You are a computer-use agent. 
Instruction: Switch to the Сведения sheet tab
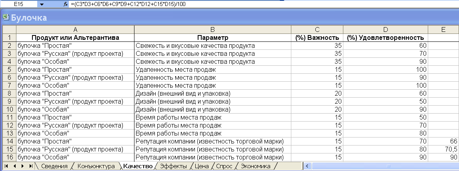coord(54,166)
